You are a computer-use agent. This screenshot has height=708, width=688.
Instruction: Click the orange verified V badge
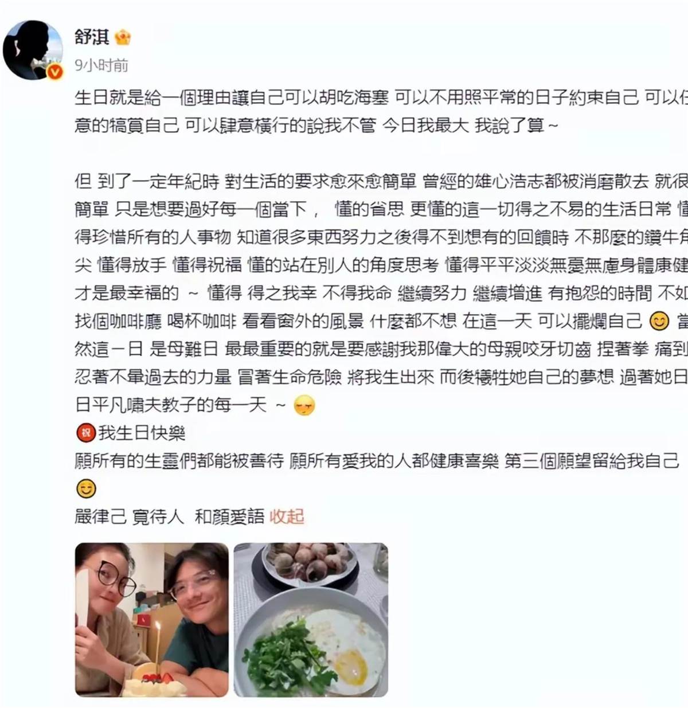click(x=54, y=72)
